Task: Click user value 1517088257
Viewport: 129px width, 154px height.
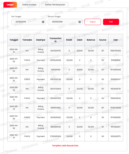Action: tap(115, 127)
